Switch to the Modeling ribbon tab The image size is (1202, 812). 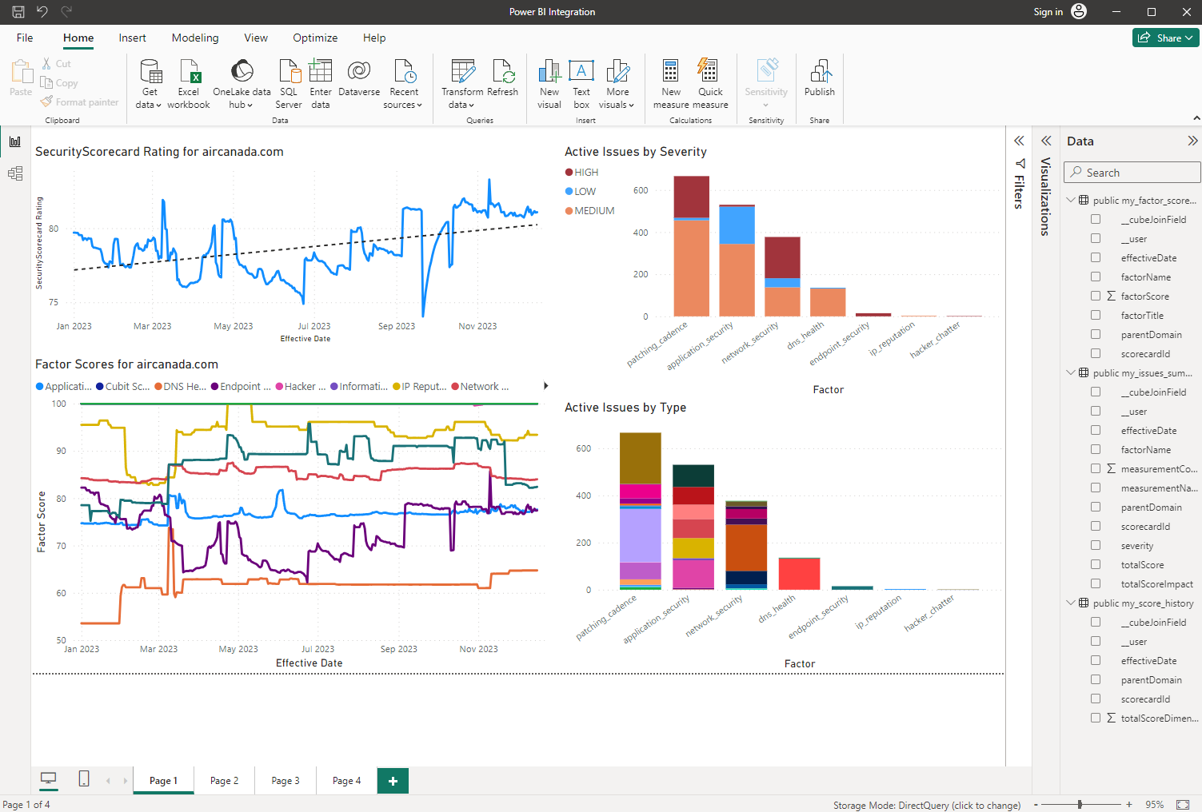coord(195,38)
